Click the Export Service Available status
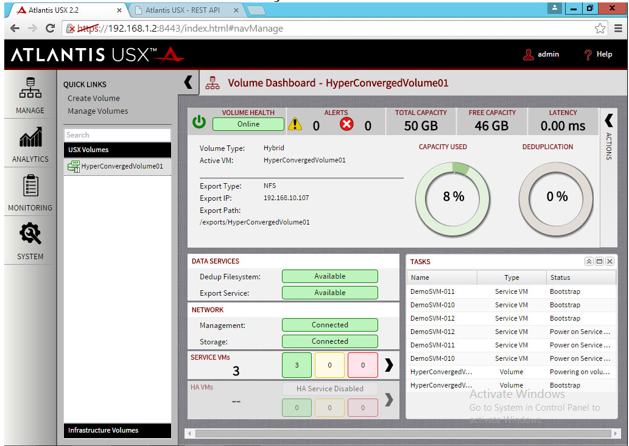The height and width of the screenshot is (446, 629). coord(330,293)
